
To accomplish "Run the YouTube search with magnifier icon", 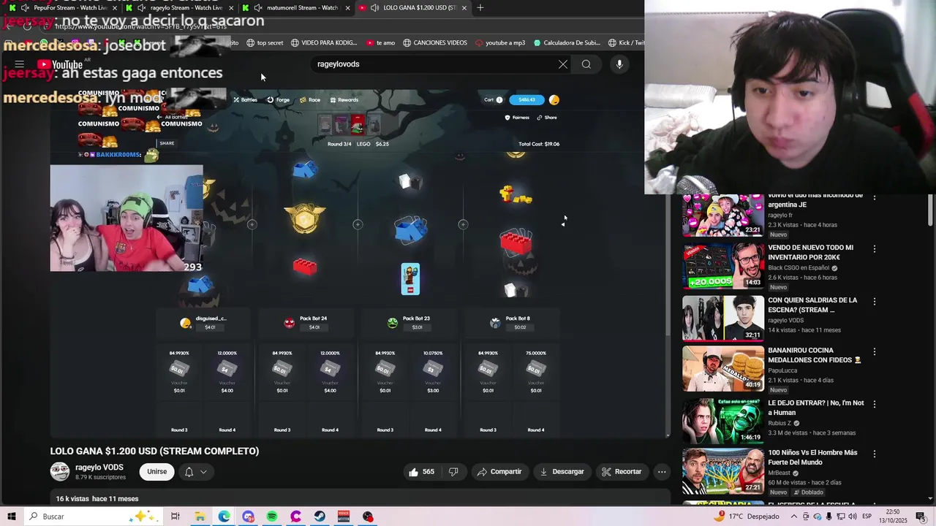I will [x=586, y=64].
